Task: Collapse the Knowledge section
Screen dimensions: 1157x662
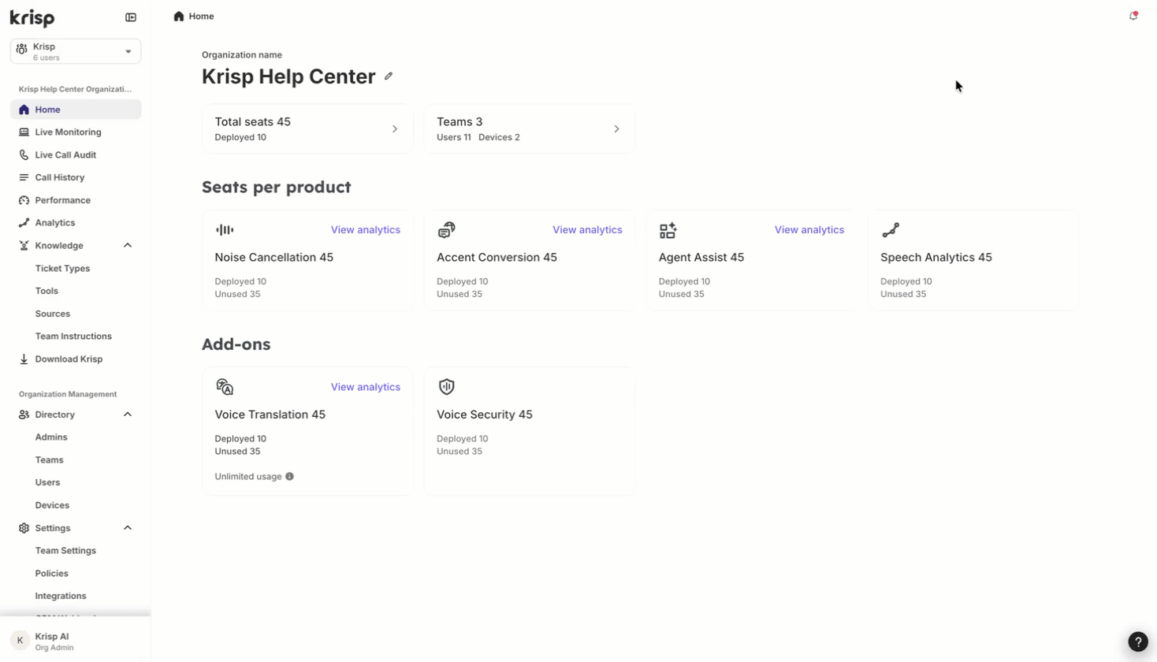Action: [x=128, y=246]
